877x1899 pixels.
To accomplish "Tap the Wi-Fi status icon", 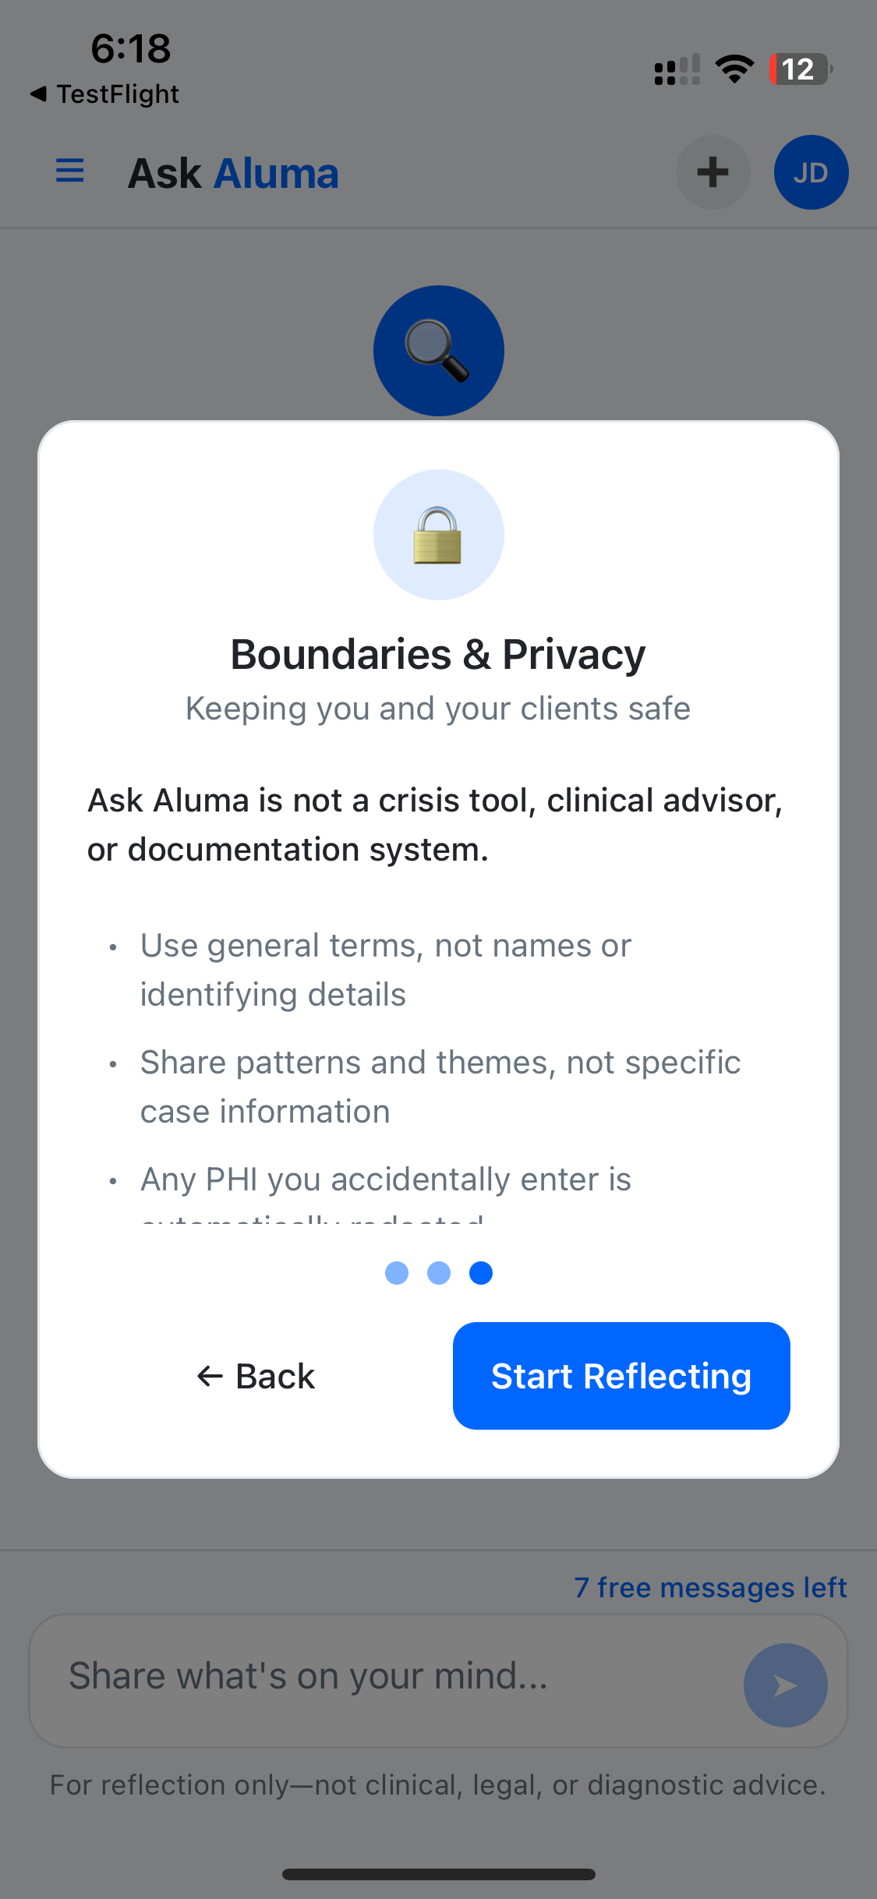I will [x=734, y=69].
